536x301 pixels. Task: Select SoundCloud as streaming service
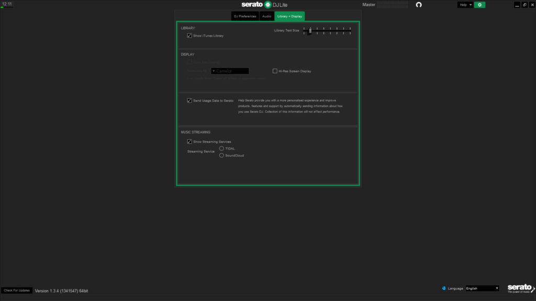tap(221, 155)
